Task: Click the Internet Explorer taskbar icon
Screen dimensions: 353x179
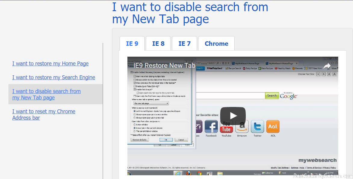Action: click(178, 173)
